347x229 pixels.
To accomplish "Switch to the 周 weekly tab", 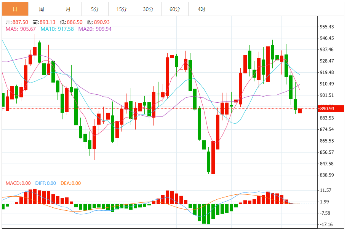I will (42, 9).
